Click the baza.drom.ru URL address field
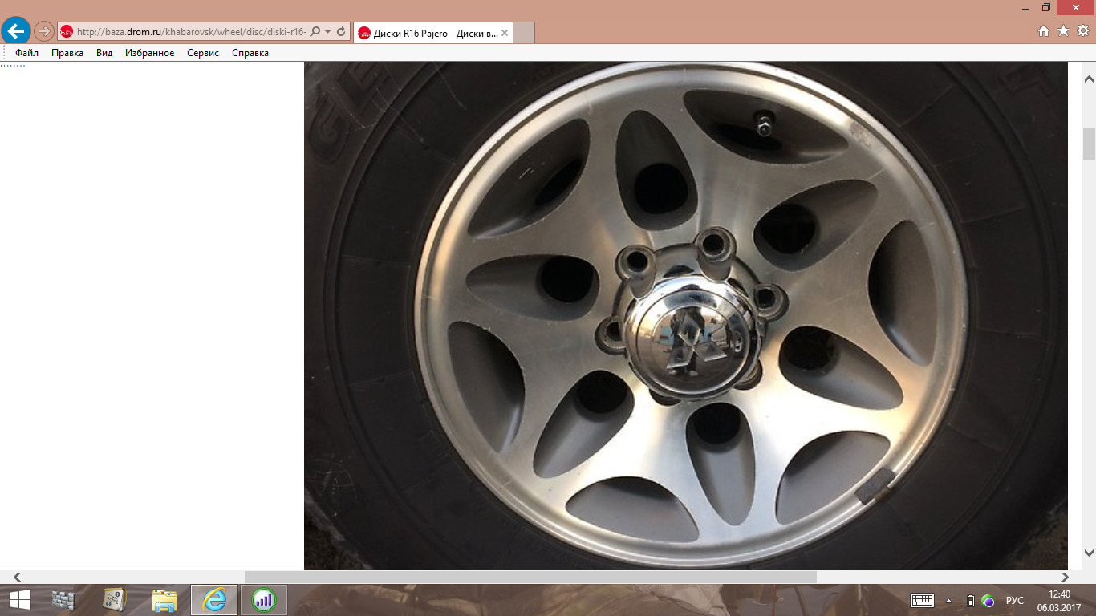The height and width of the screenshot is (616, 1096). pyautogui.click(x=190, y=32)
